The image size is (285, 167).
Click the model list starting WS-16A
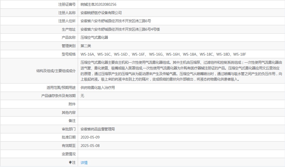coord(163,54)
